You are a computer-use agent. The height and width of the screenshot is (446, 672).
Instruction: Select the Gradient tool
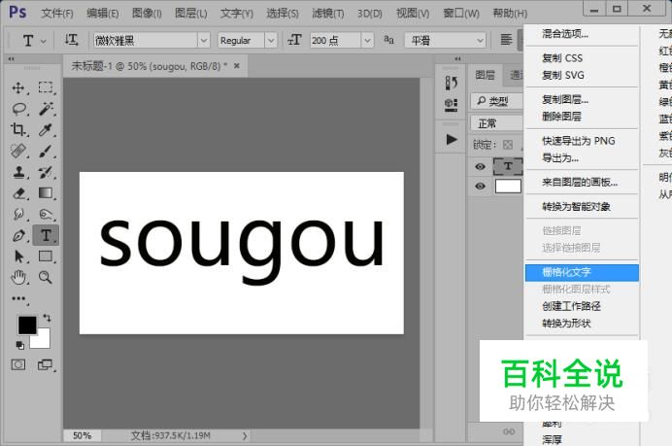tap(46, 193)
